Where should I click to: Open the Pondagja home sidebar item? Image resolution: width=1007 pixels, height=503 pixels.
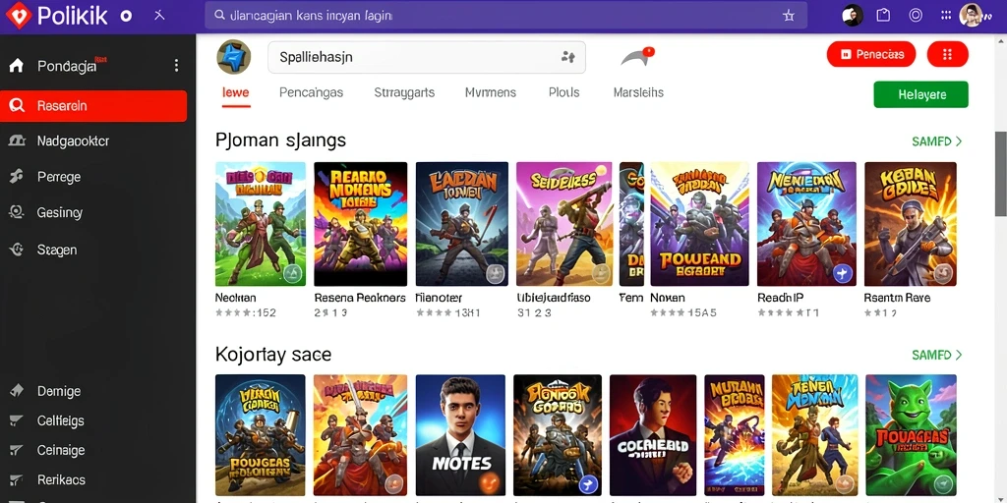click(67, 66)
